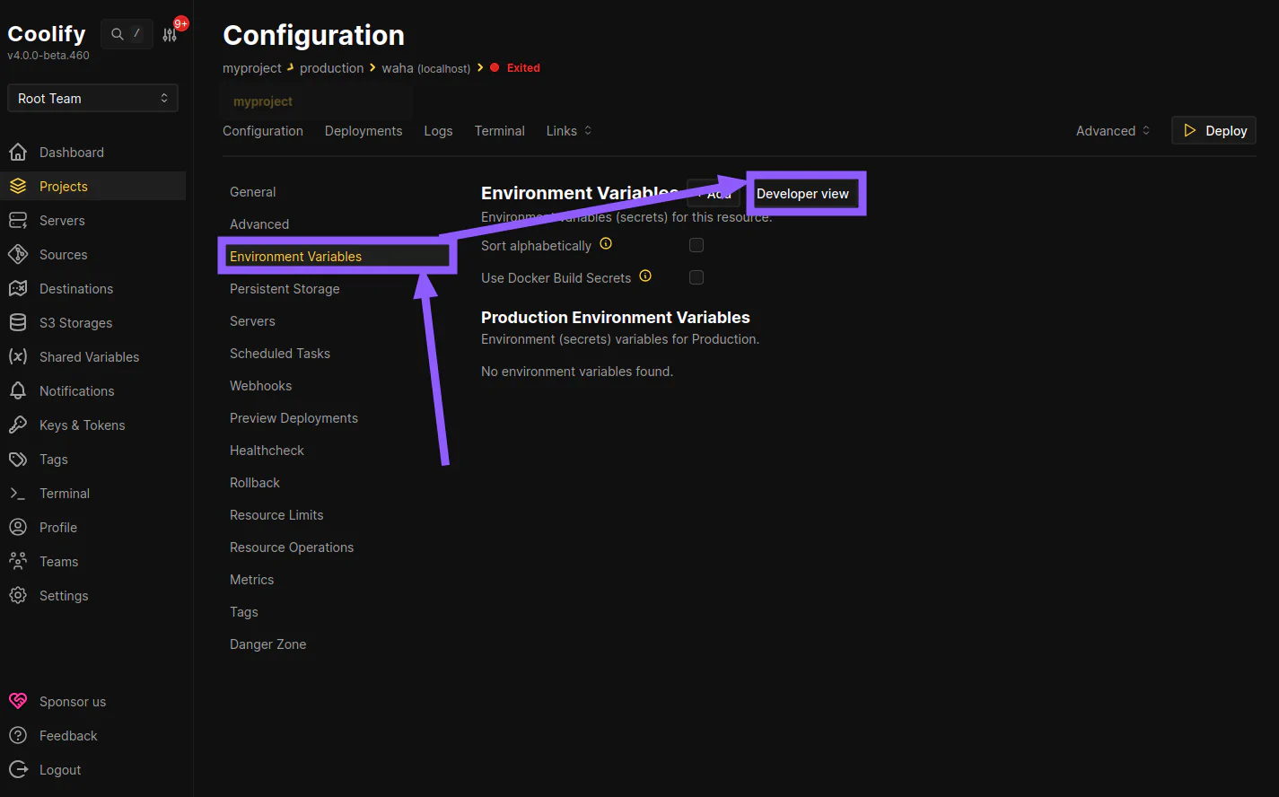Screen dimensions: 1279x797
Task: Open notifications with the 9+ badge
Action: (170, 33)
